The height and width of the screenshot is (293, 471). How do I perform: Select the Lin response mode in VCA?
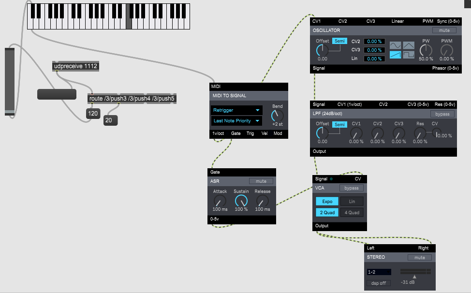click(x=352, y=201)
